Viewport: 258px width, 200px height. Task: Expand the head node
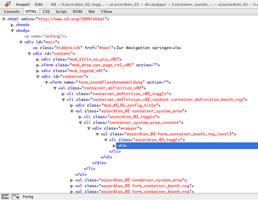(x=12, y=25)
